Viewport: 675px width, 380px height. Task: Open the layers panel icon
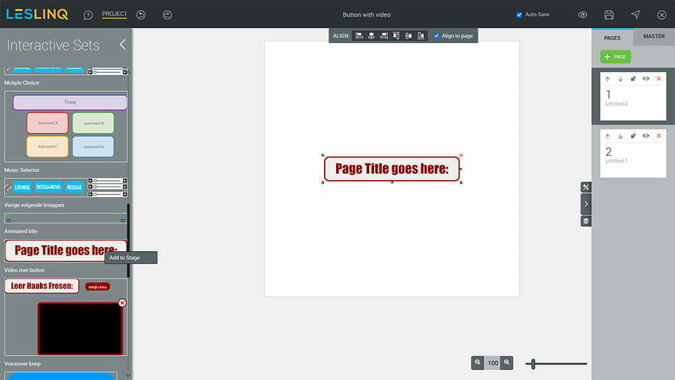click(586, 221)
